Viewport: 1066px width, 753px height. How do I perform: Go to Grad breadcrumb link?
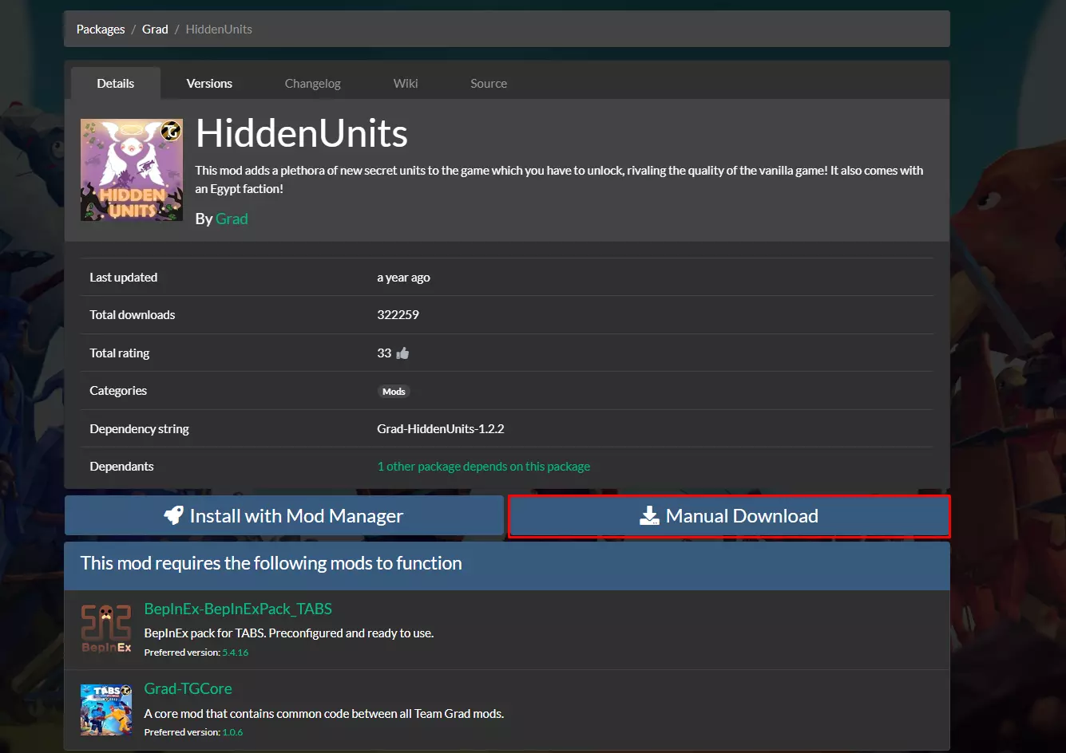coord(155,29)
